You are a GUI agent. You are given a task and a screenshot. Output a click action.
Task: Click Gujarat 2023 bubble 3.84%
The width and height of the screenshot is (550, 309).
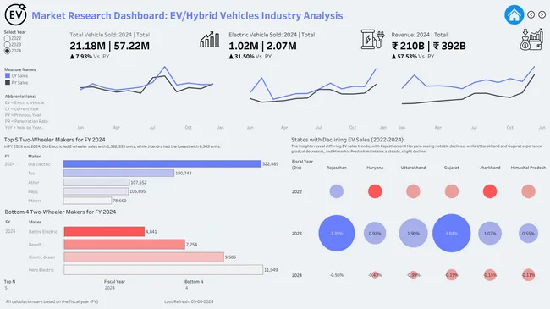tap(452, 233)
